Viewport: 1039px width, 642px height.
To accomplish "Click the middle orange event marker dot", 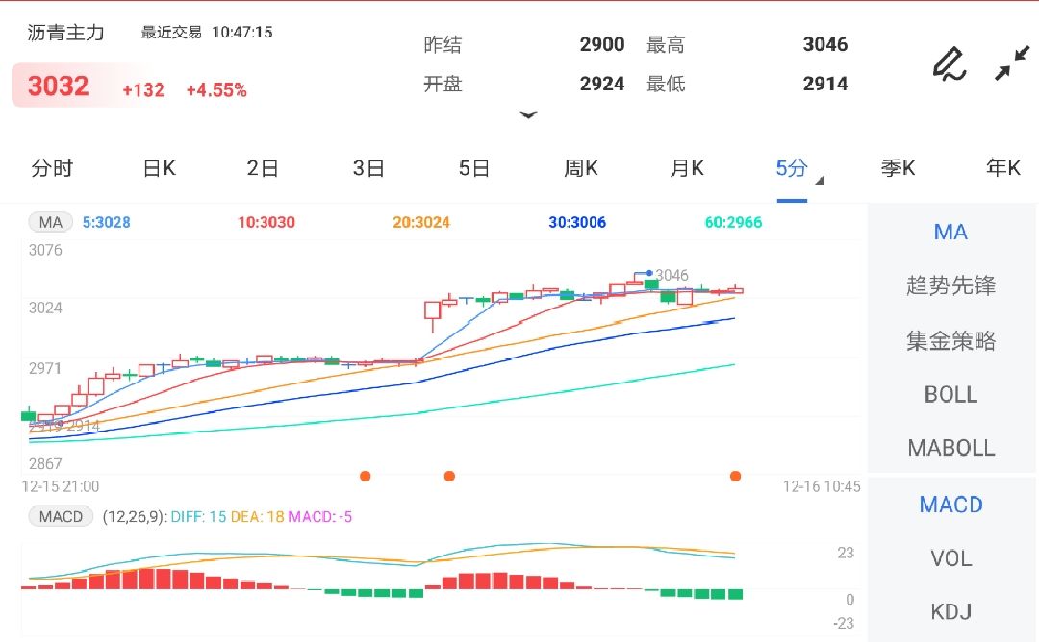I will (449, 476).
